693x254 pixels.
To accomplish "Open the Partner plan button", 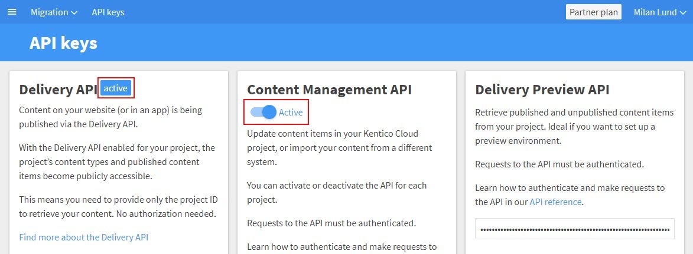I will click(x=594, y=12).
